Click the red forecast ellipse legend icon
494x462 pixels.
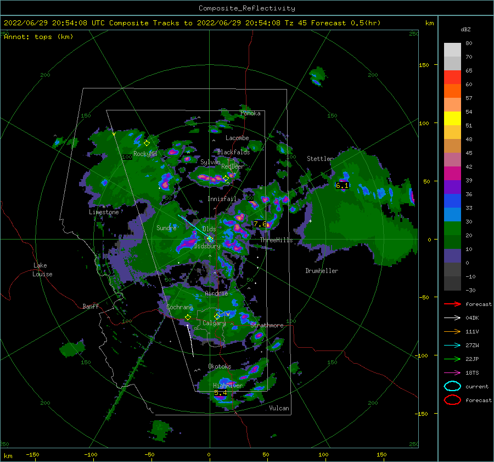coord(452,400)
